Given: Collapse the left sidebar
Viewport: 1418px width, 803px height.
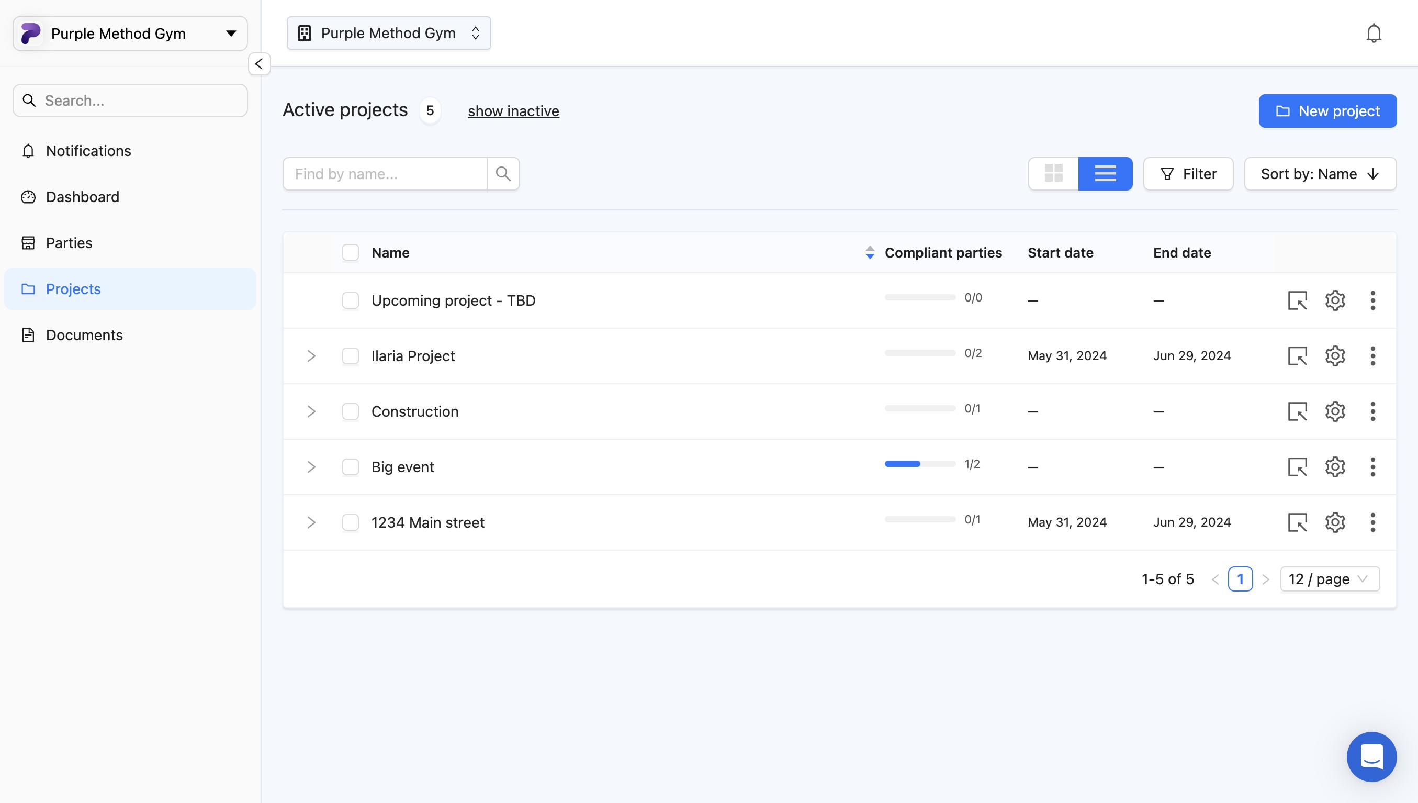Looking at the screenshot, I should click(259, 64).
